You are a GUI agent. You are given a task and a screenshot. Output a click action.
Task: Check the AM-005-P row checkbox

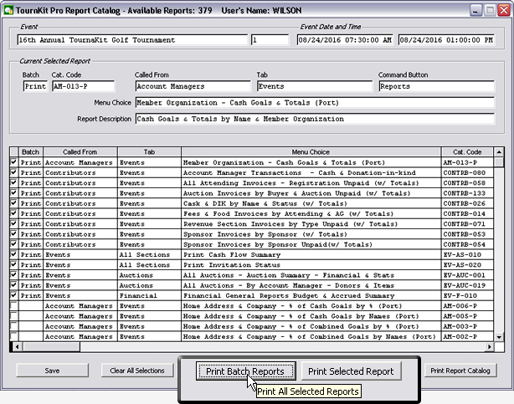coord(13,316)
